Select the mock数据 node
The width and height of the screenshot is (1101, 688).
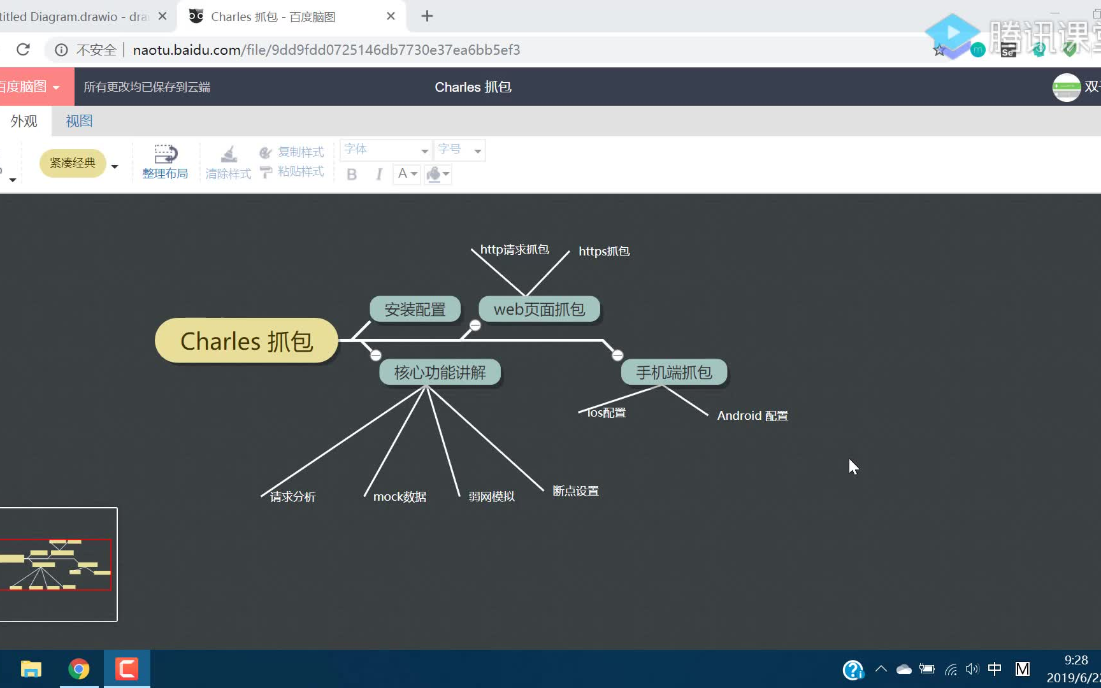click(x=399, y=497)
